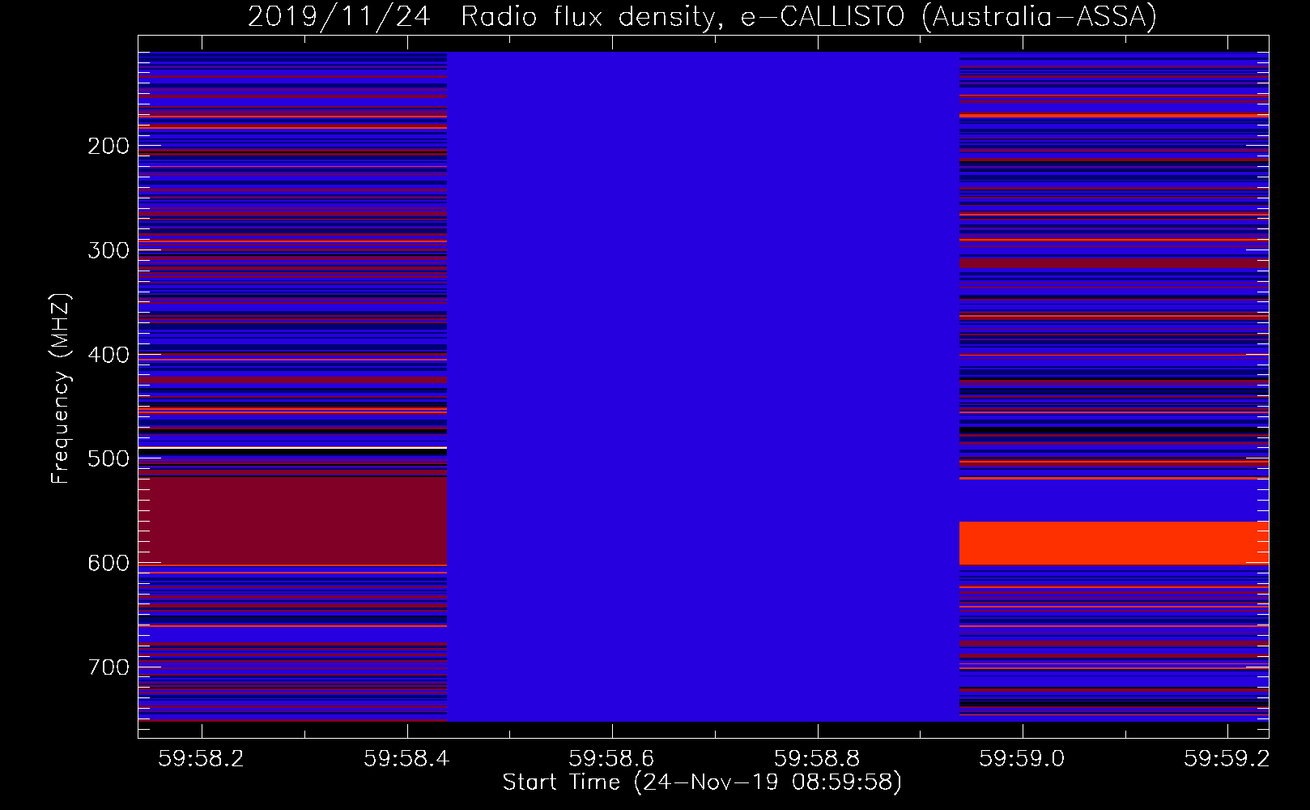Click the 59:59.0 time tick label
This screenshot has width=1310, height=810.
[x=1022, y=758]
